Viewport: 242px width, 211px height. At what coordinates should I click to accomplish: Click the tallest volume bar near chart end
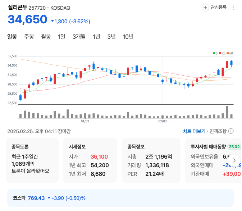227,112
